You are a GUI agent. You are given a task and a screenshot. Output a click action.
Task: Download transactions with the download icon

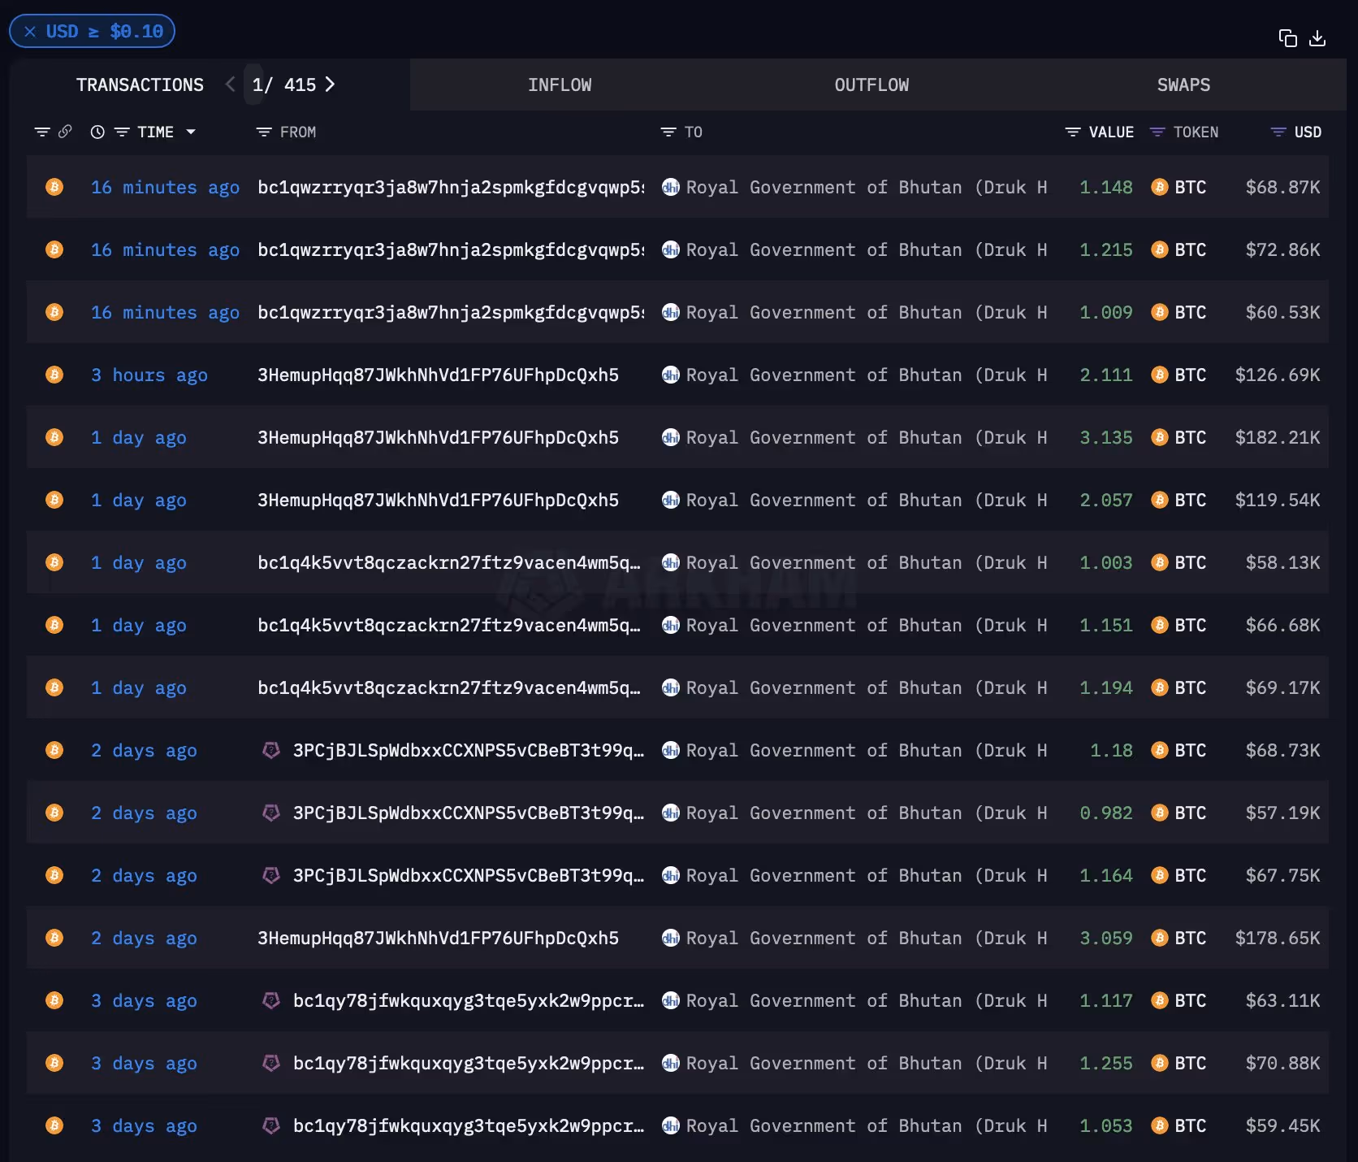[x=1317, y=38]
